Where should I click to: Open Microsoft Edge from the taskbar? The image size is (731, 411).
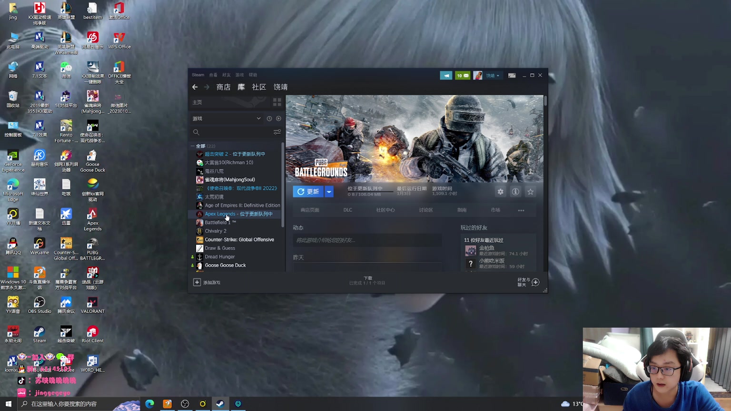tap(149, 404)
